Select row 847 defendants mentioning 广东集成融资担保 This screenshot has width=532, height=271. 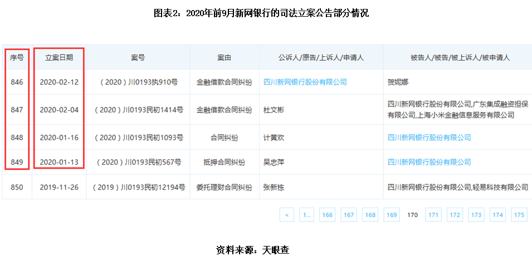click(x=458, y=110)
